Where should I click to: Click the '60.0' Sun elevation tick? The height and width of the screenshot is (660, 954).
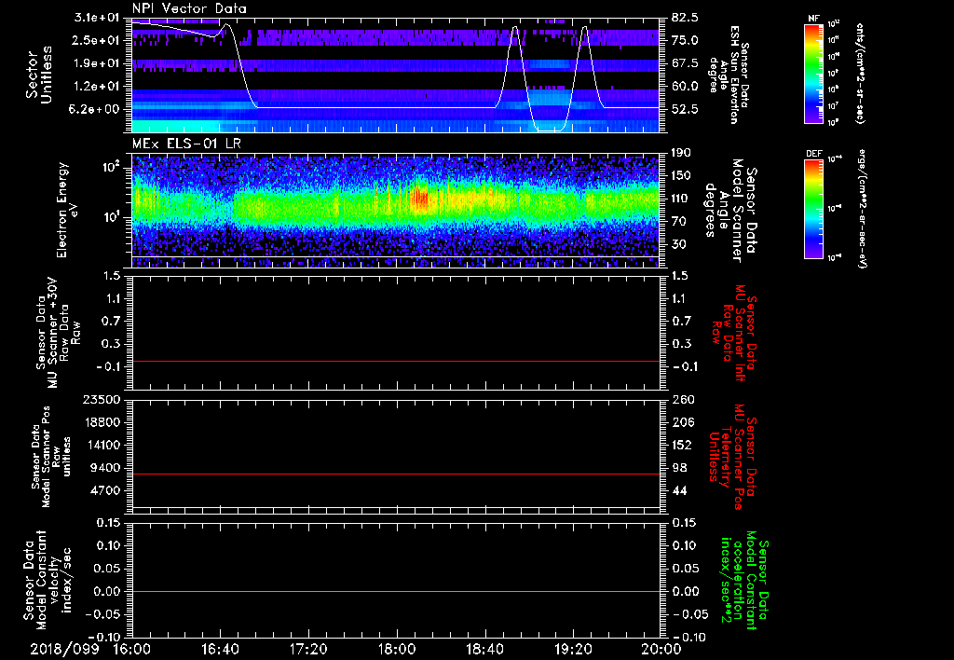point(685,87)
